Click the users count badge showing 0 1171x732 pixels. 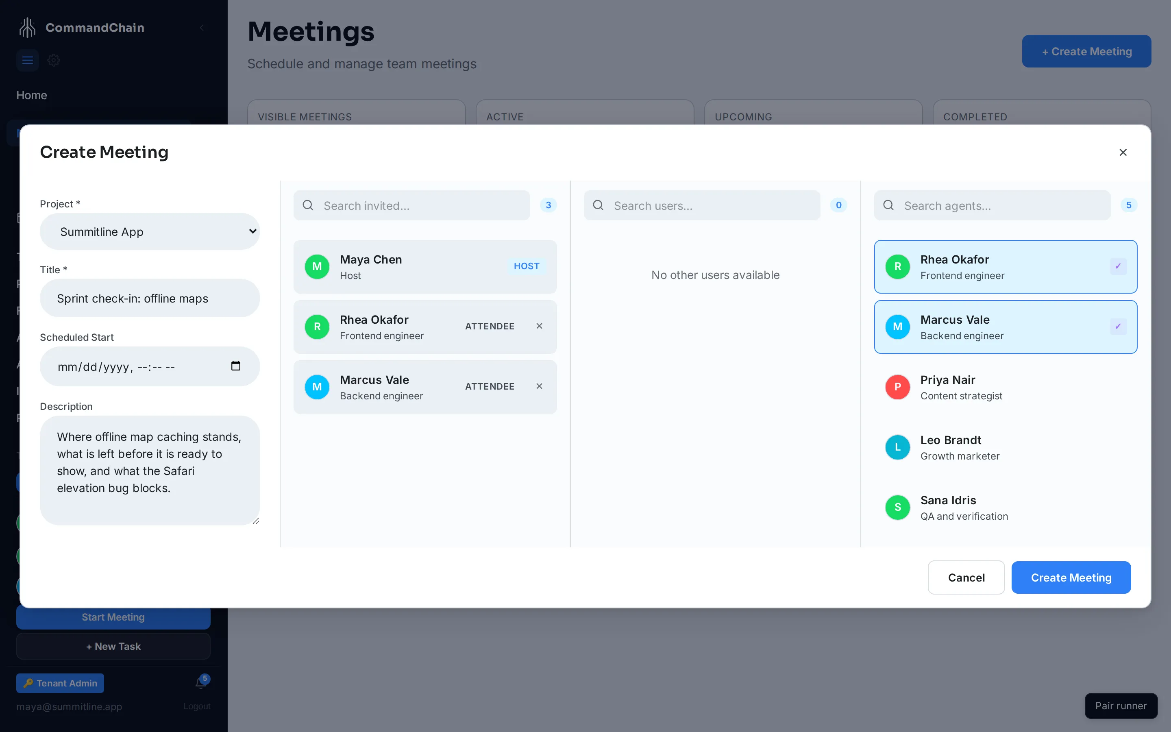(x=838, y=205)
